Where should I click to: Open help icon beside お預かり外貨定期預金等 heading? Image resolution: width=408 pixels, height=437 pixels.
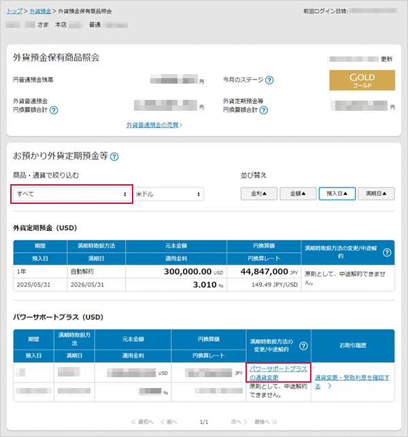point(114,156)
